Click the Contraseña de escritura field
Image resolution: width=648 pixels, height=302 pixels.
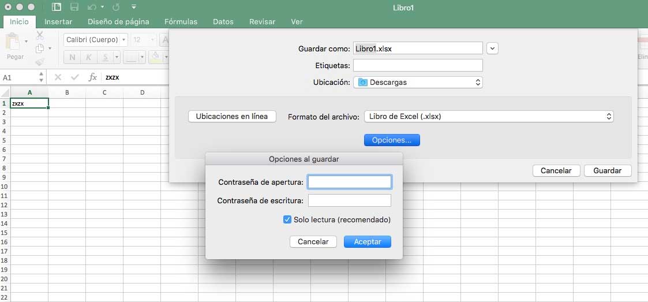click(x=350, y=201)
